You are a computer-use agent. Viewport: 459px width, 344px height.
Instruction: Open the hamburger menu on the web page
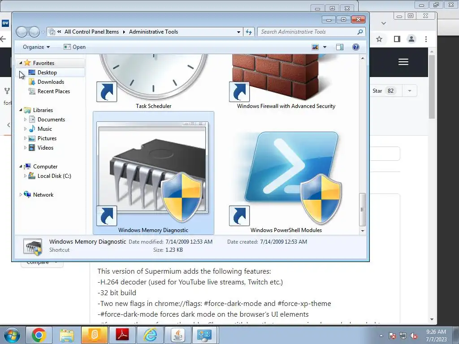(403, 62)
